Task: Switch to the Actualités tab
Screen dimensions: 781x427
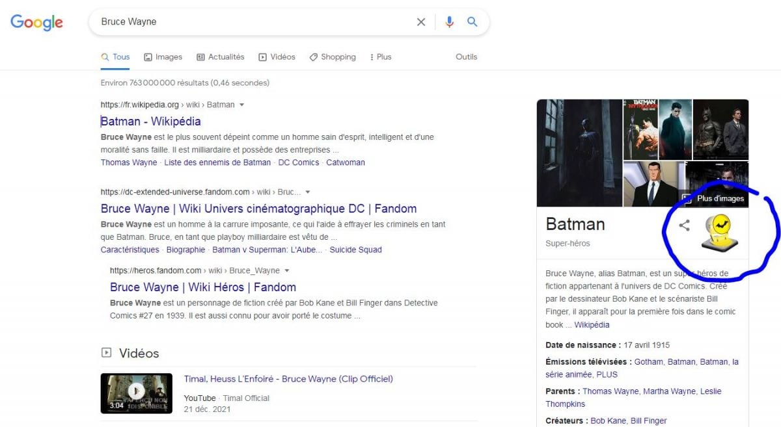Action: click(220, 57)
